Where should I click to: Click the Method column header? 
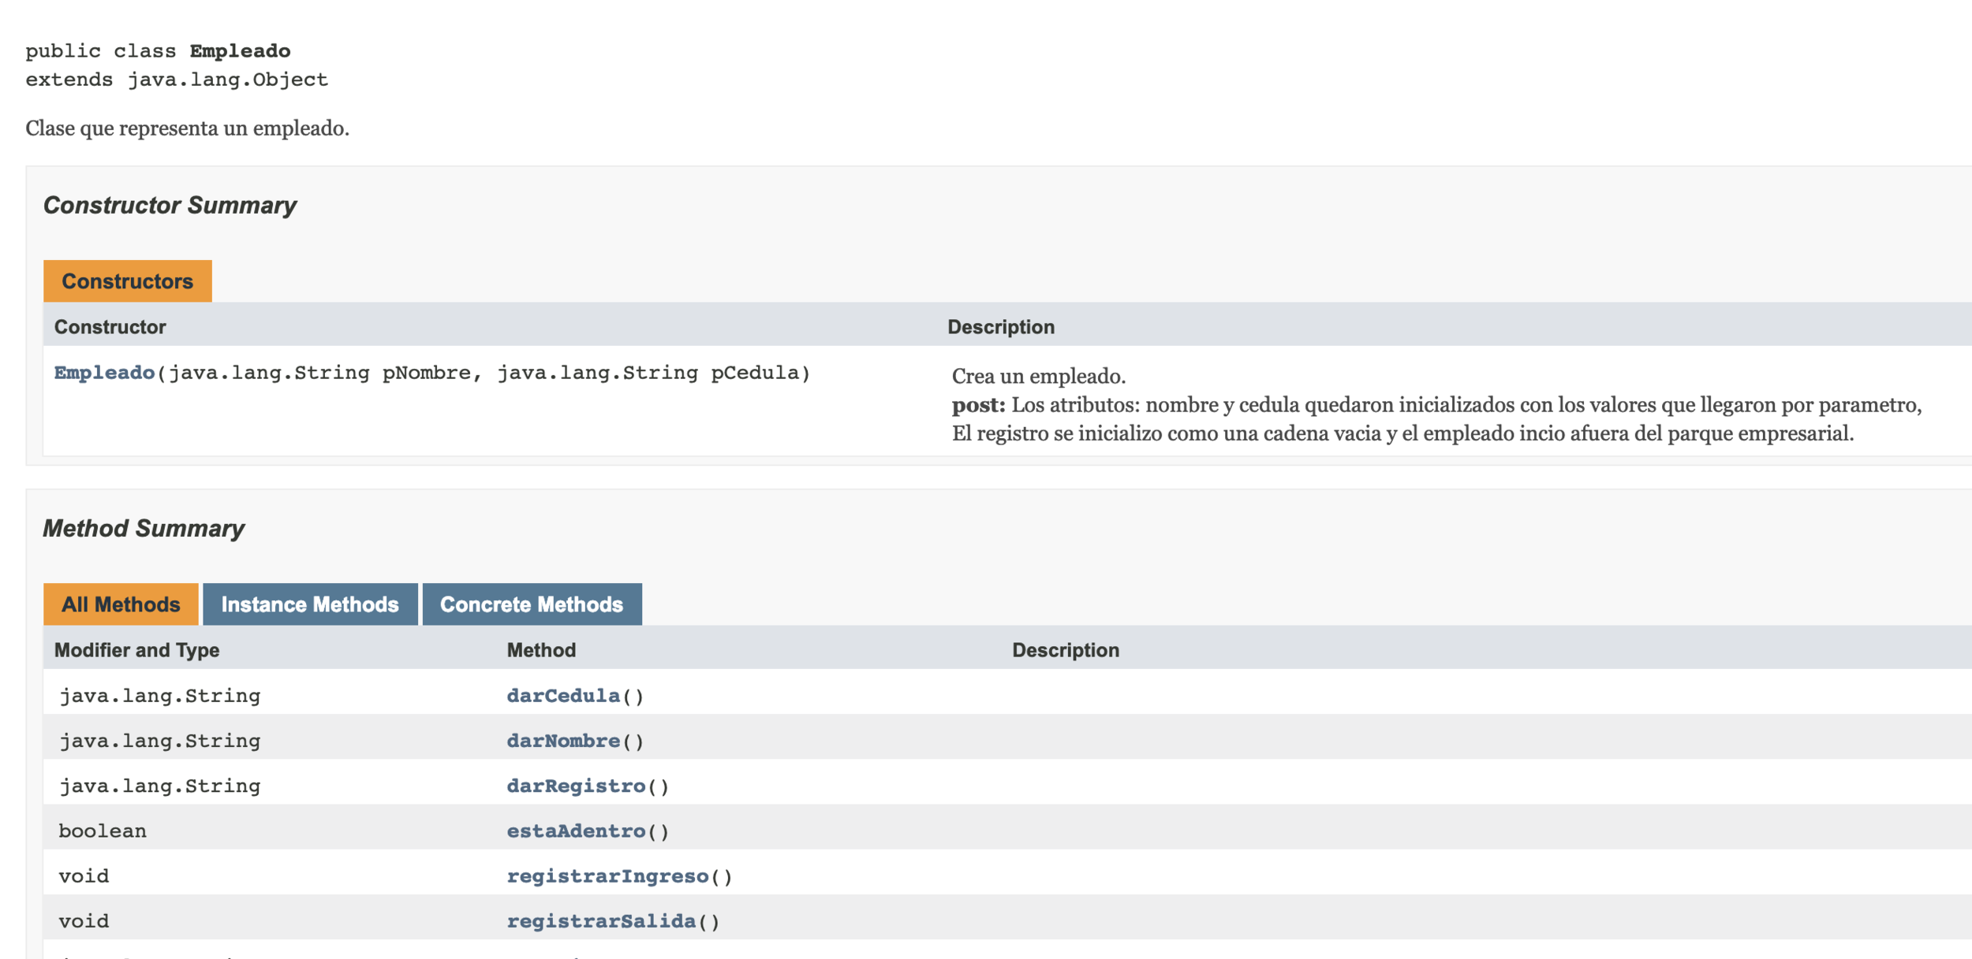[541, 650]
